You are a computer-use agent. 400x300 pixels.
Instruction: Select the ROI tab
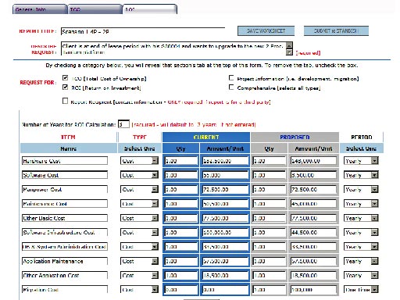[150, 9]
